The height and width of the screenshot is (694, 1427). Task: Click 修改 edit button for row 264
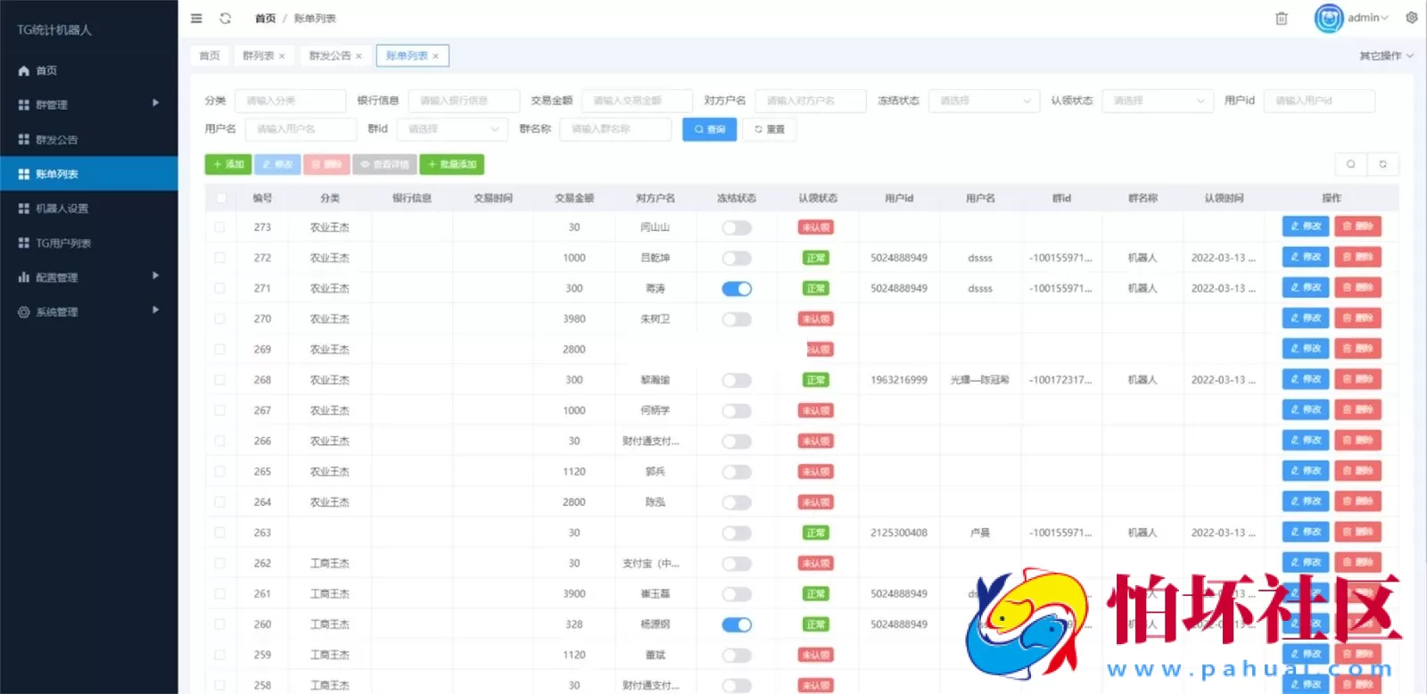pos(1306,501)
